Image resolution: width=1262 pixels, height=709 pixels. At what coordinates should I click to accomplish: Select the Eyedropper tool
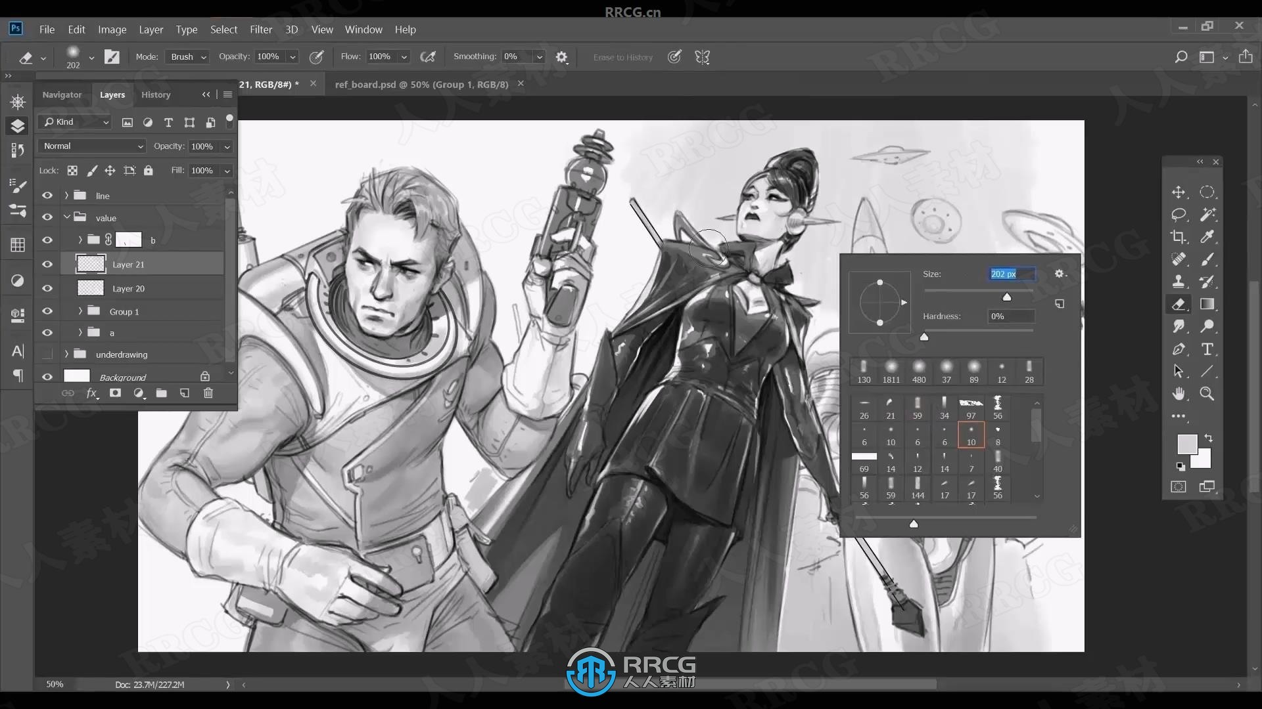tap(1207, 237)
